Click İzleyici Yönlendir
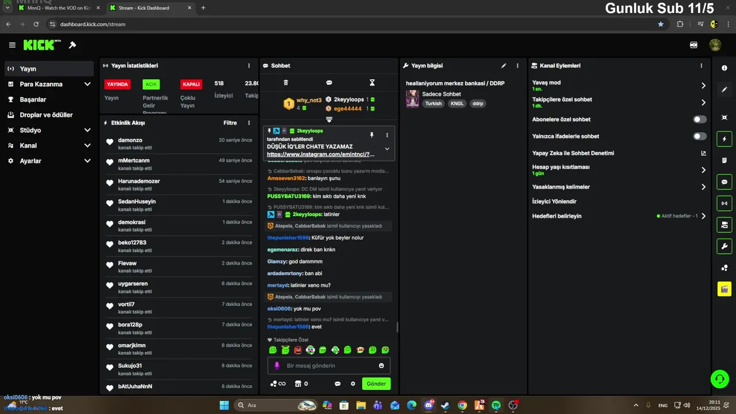 (554, 202)
